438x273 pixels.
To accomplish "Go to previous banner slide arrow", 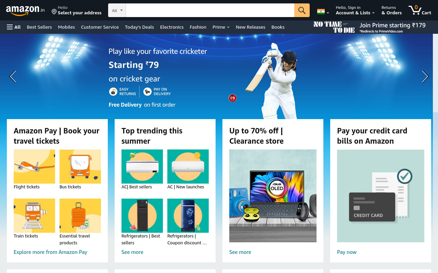I will tap(13, 76).
